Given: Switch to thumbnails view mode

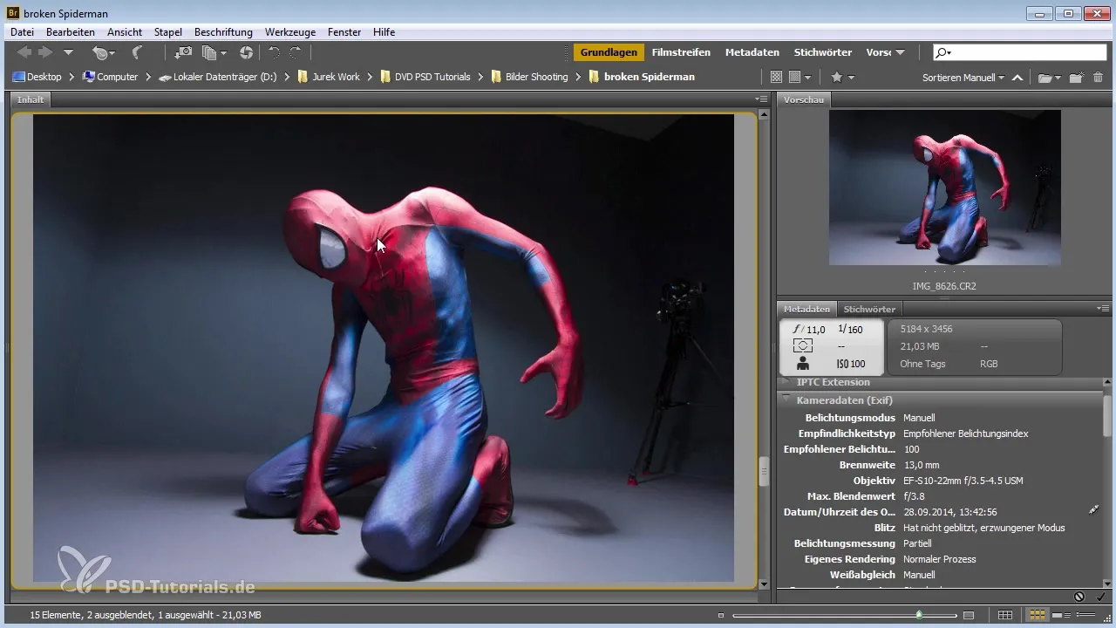Looking at the screenshot, I should pyautogui.click(x=1038, y=616).
